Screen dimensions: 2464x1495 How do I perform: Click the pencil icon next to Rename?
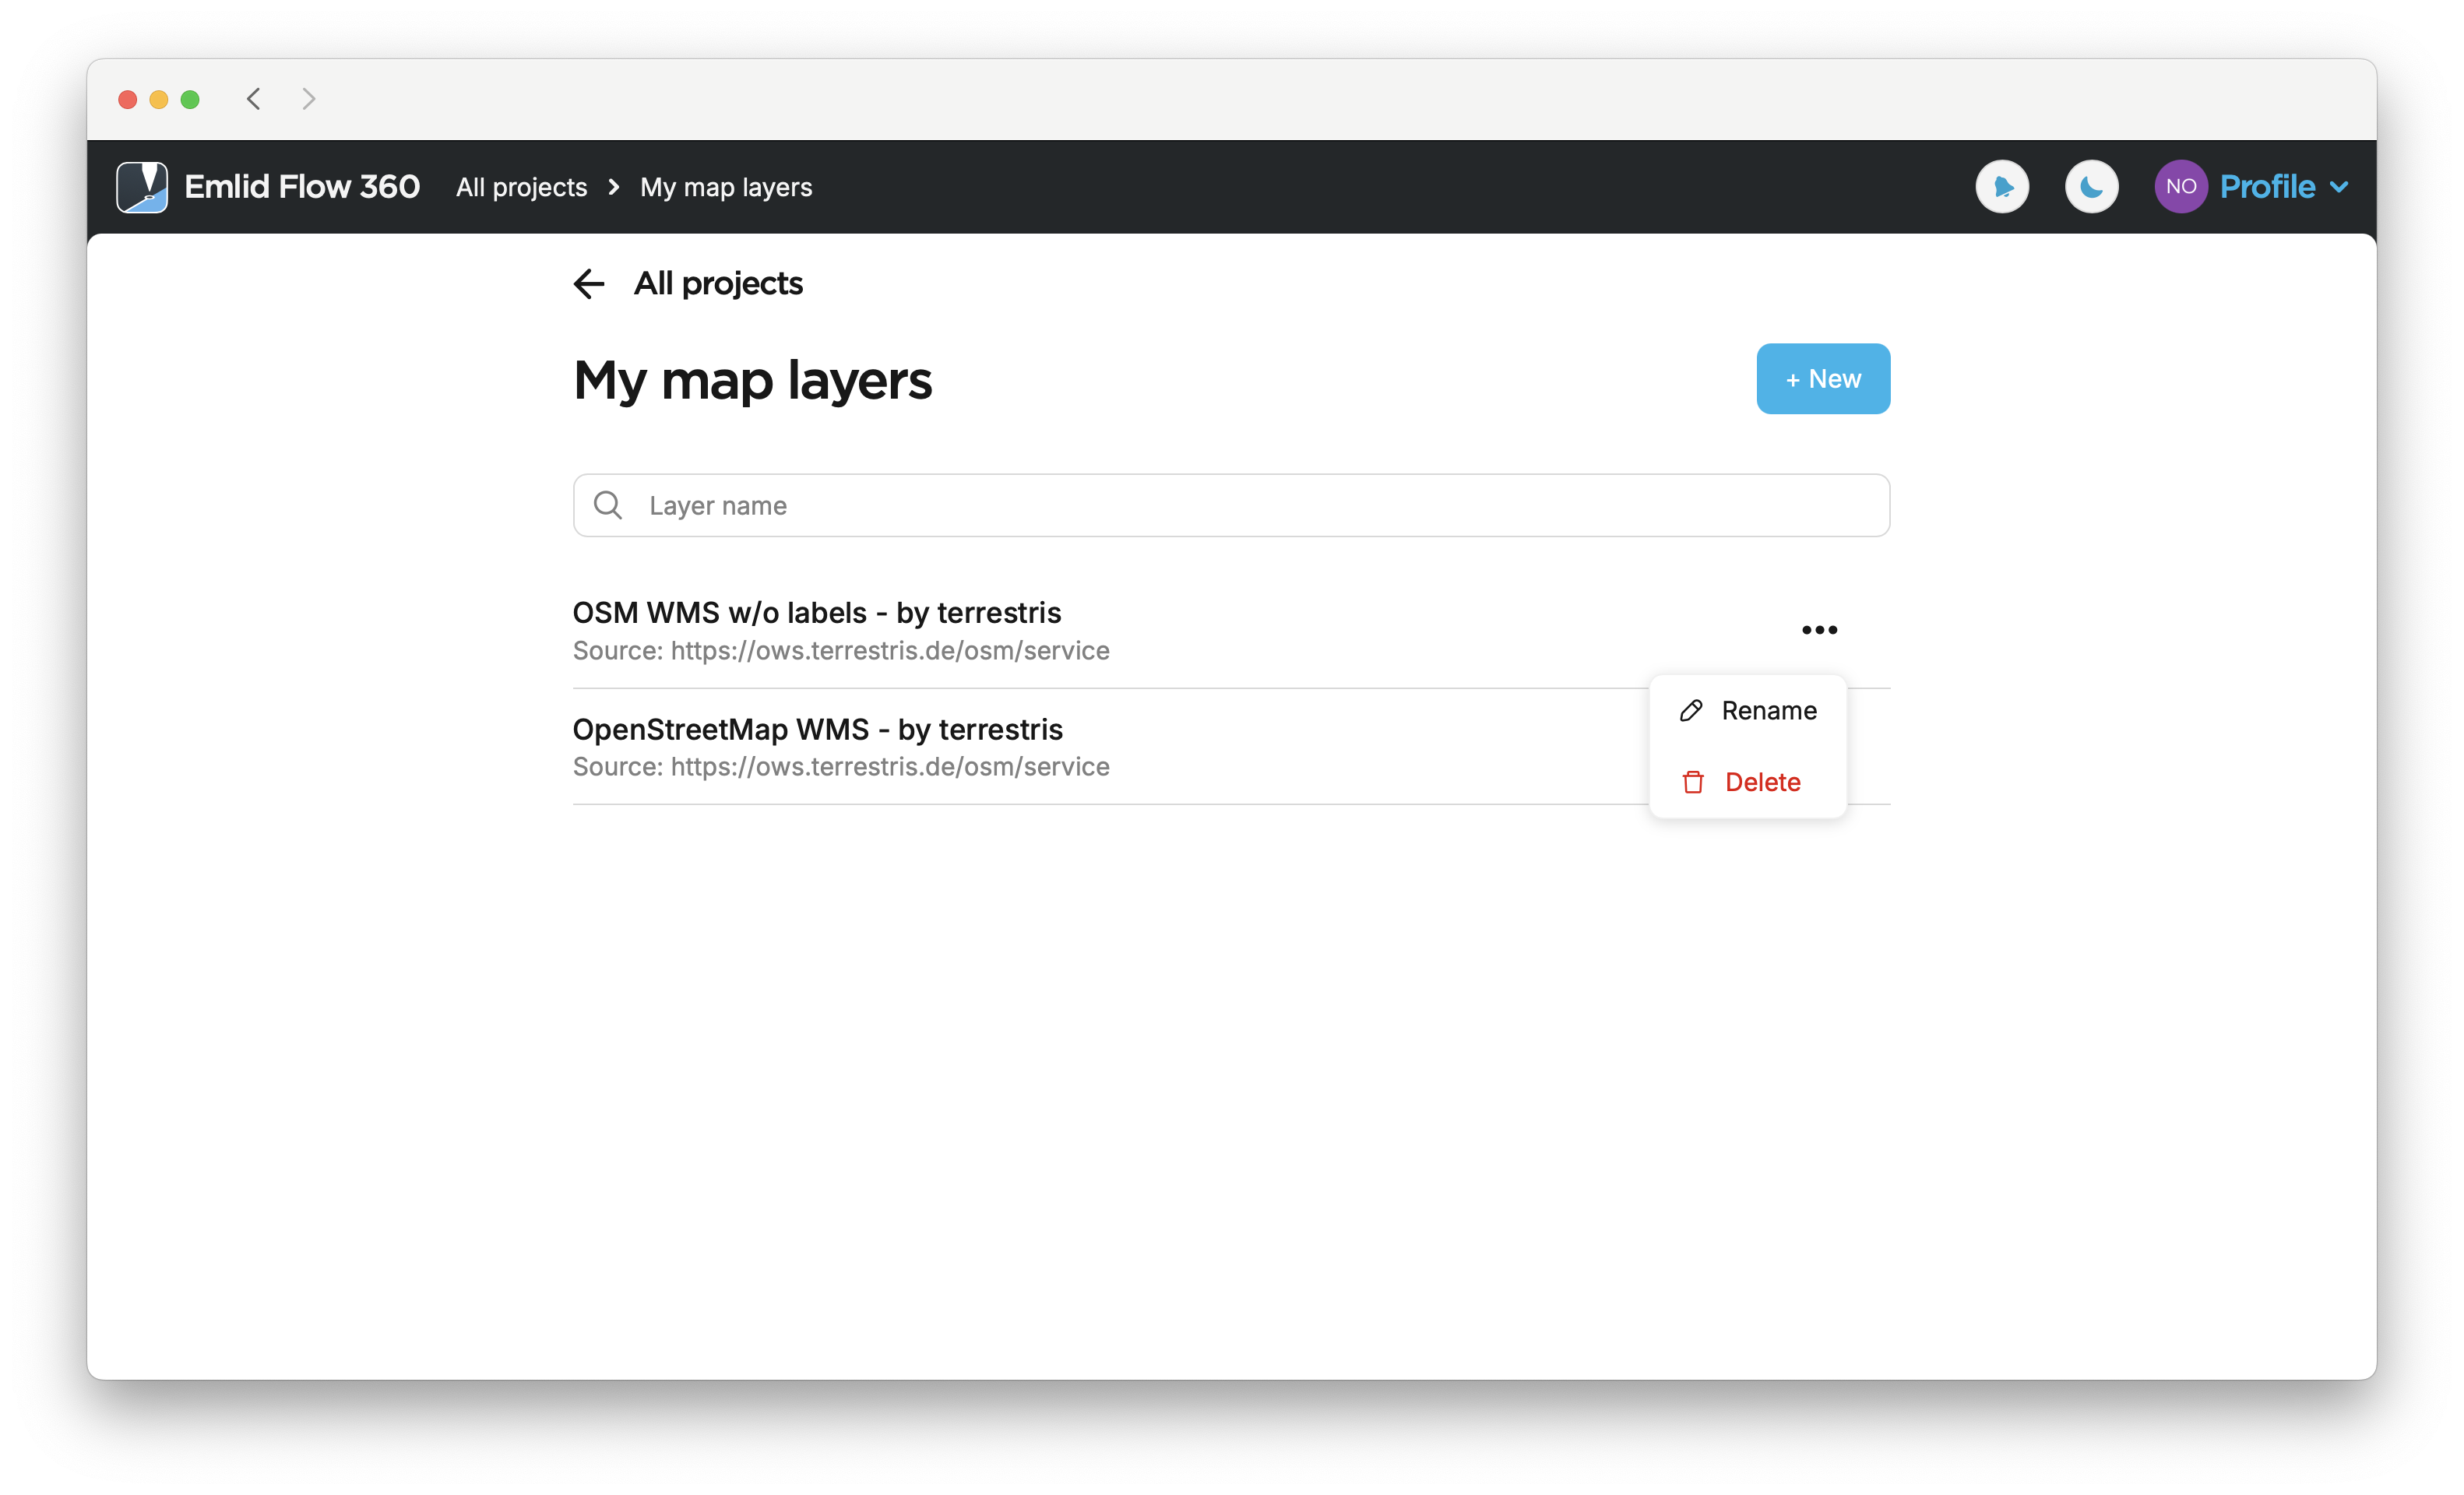click(x=1691, y=711)
